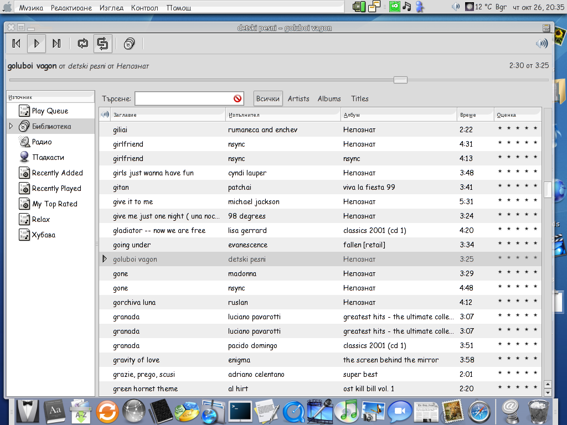Click the music note tray icon
Image resolution: width=567 pixels, height=425 pixels.
pos(407,7)
